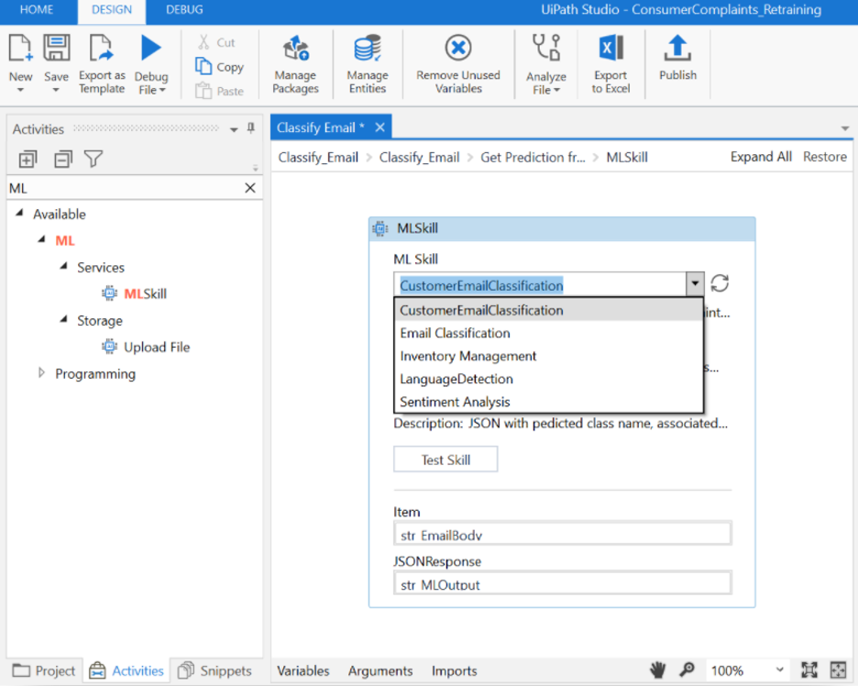Activate the pan hand tool

click(658, 670)
